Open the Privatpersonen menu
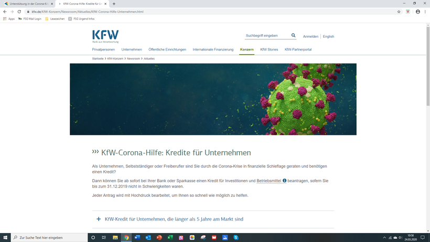 [103, 50]
